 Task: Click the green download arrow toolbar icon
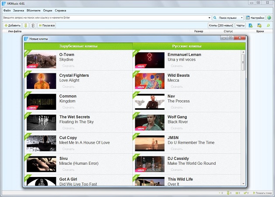pyautogui.click(x=26, y=26)
